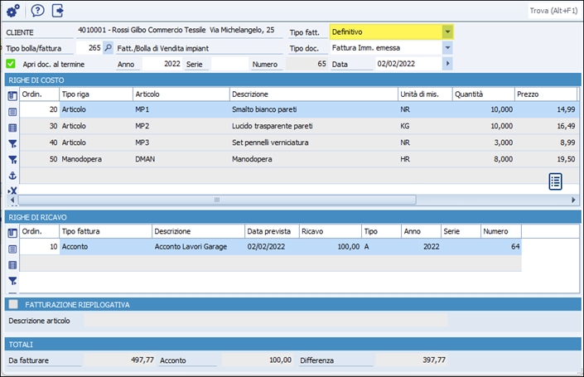The image size is (584, 377).
Task: Open the Data field date picker arrow
Action: click(x=447, y=64)
